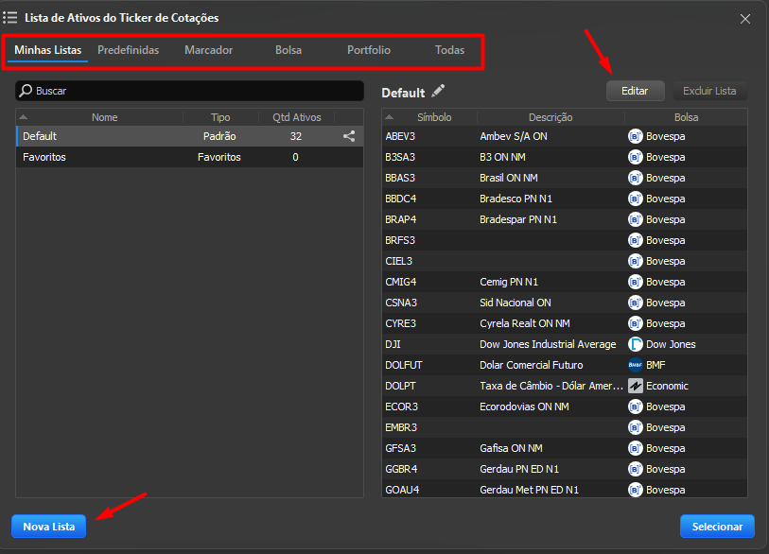
Task: Click Ecorodovias ON NM description
Action: click(524, 407)
